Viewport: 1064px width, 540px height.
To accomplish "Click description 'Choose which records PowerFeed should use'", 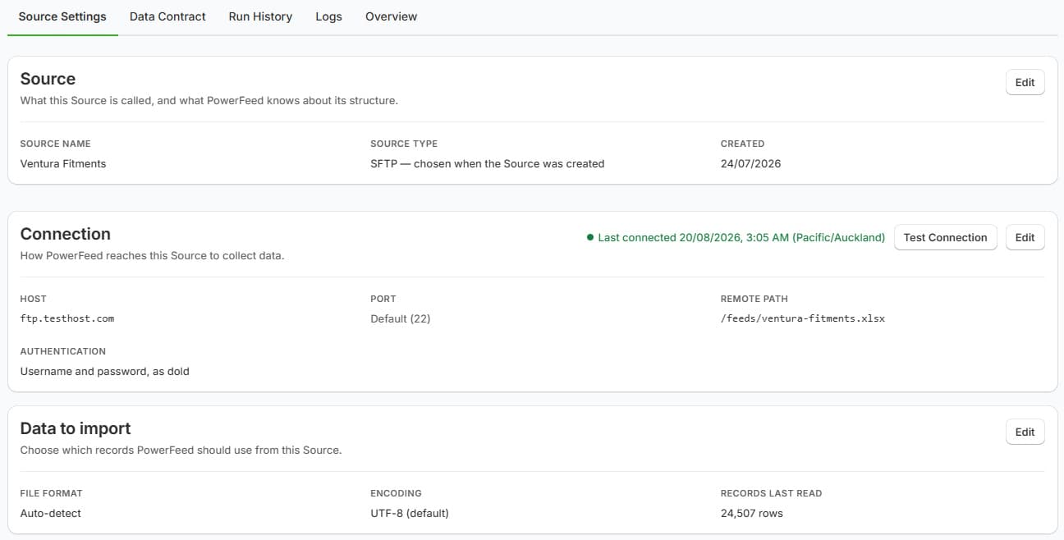I will (181, 450).
